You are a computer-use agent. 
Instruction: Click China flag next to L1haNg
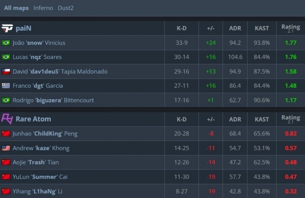6,191
